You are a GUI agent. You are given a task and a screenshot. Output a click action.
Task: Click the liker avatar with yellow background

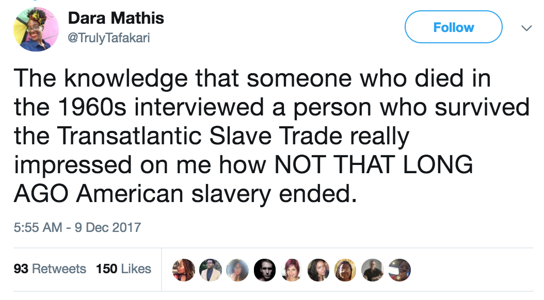coord(344,269)
